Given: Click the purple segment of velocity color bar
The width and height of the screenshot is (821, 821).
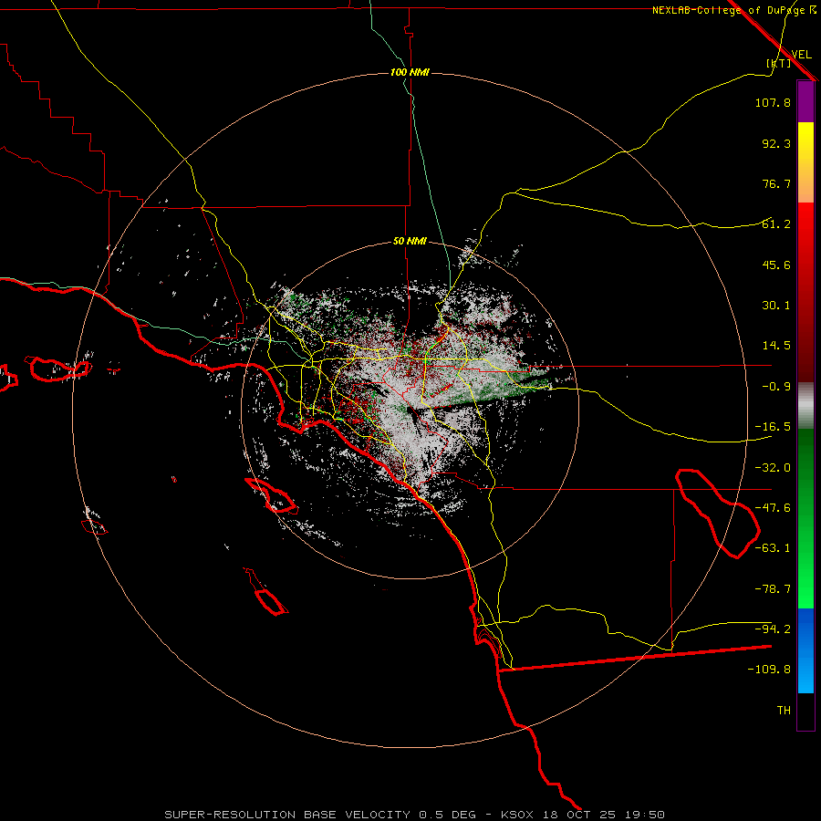Looking at the screenshot, I should (x=805, y=101).
